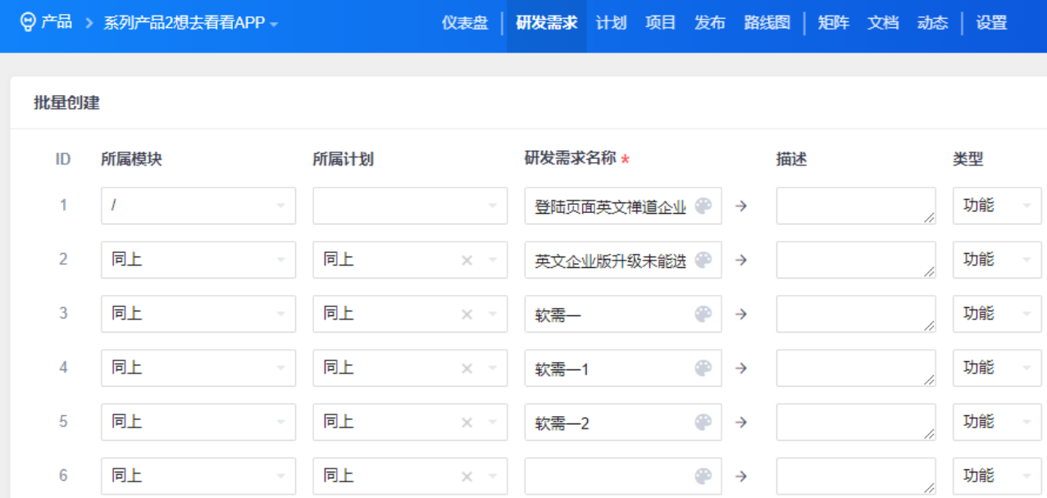Open color picker for 软需一1 row
Viewport: 1047px width, 498px height.
703,369
